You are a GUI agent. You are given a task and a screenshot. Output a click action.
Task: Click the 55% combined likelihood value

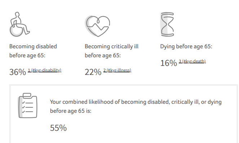(58, 128)
